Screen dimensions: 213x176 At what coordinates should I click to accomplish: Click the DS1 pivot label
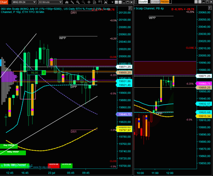(74, 132)
